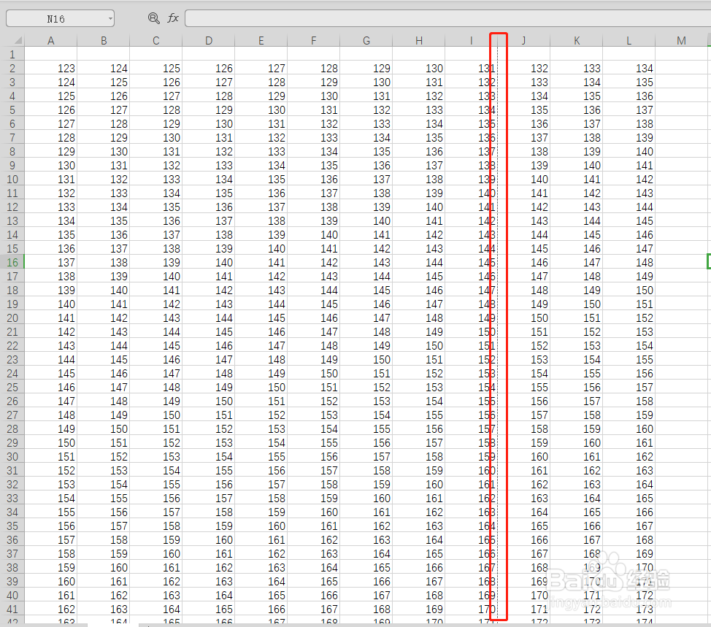Select row 41 header
This screenshot has width=711, height=627.
click(12, 609)
